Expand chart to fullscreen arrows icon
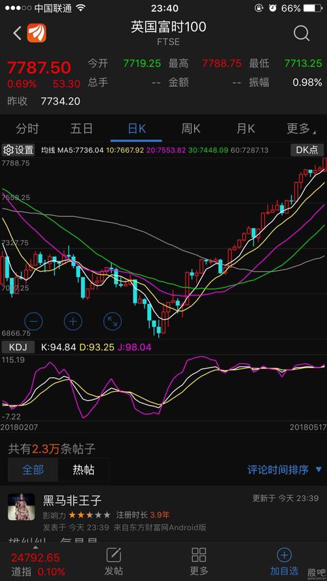Viewport: 327px width, 581px height. 112,322
